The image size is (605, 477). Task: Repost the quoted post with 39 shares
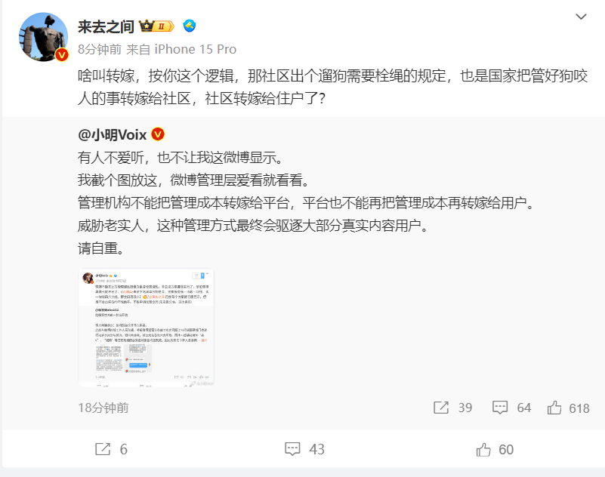click(x=452, y=408)
